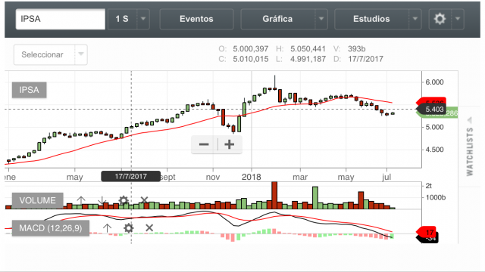Open settings via the top gear icon
The width and height of the screenshot is (485, 272).
point(440,19)
